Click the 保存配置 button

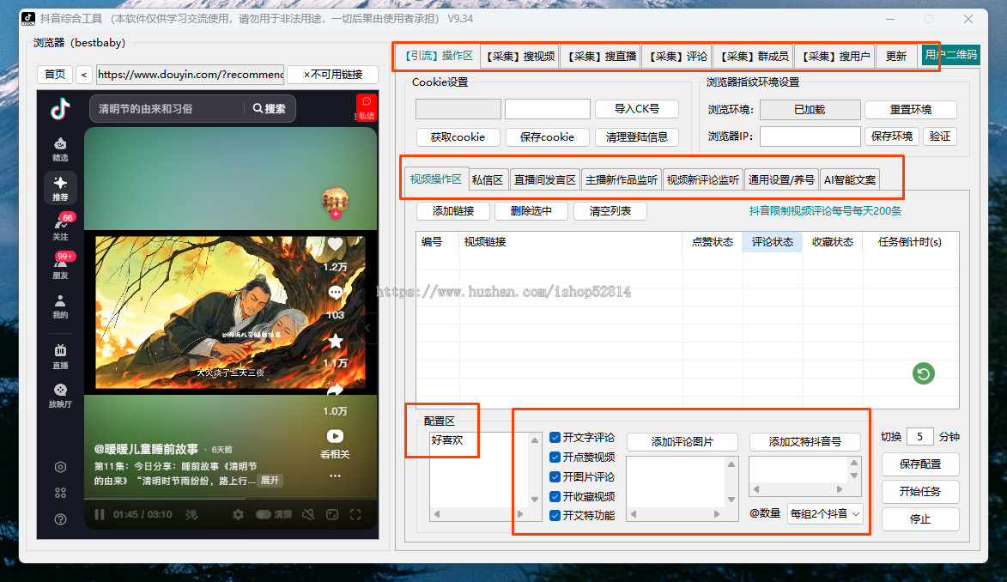pos(920,464)
